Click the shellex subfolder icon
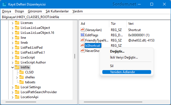This screenshot has height=105, width=171. click(x=22, y=77)
